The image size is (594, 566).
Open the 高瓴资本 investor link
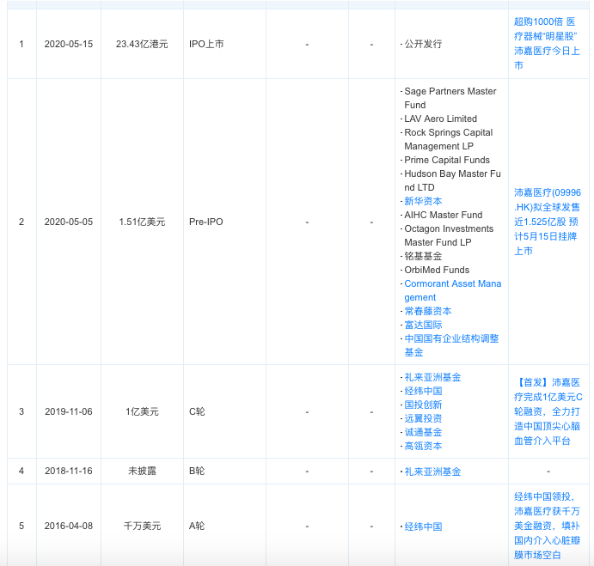[423, 446]
